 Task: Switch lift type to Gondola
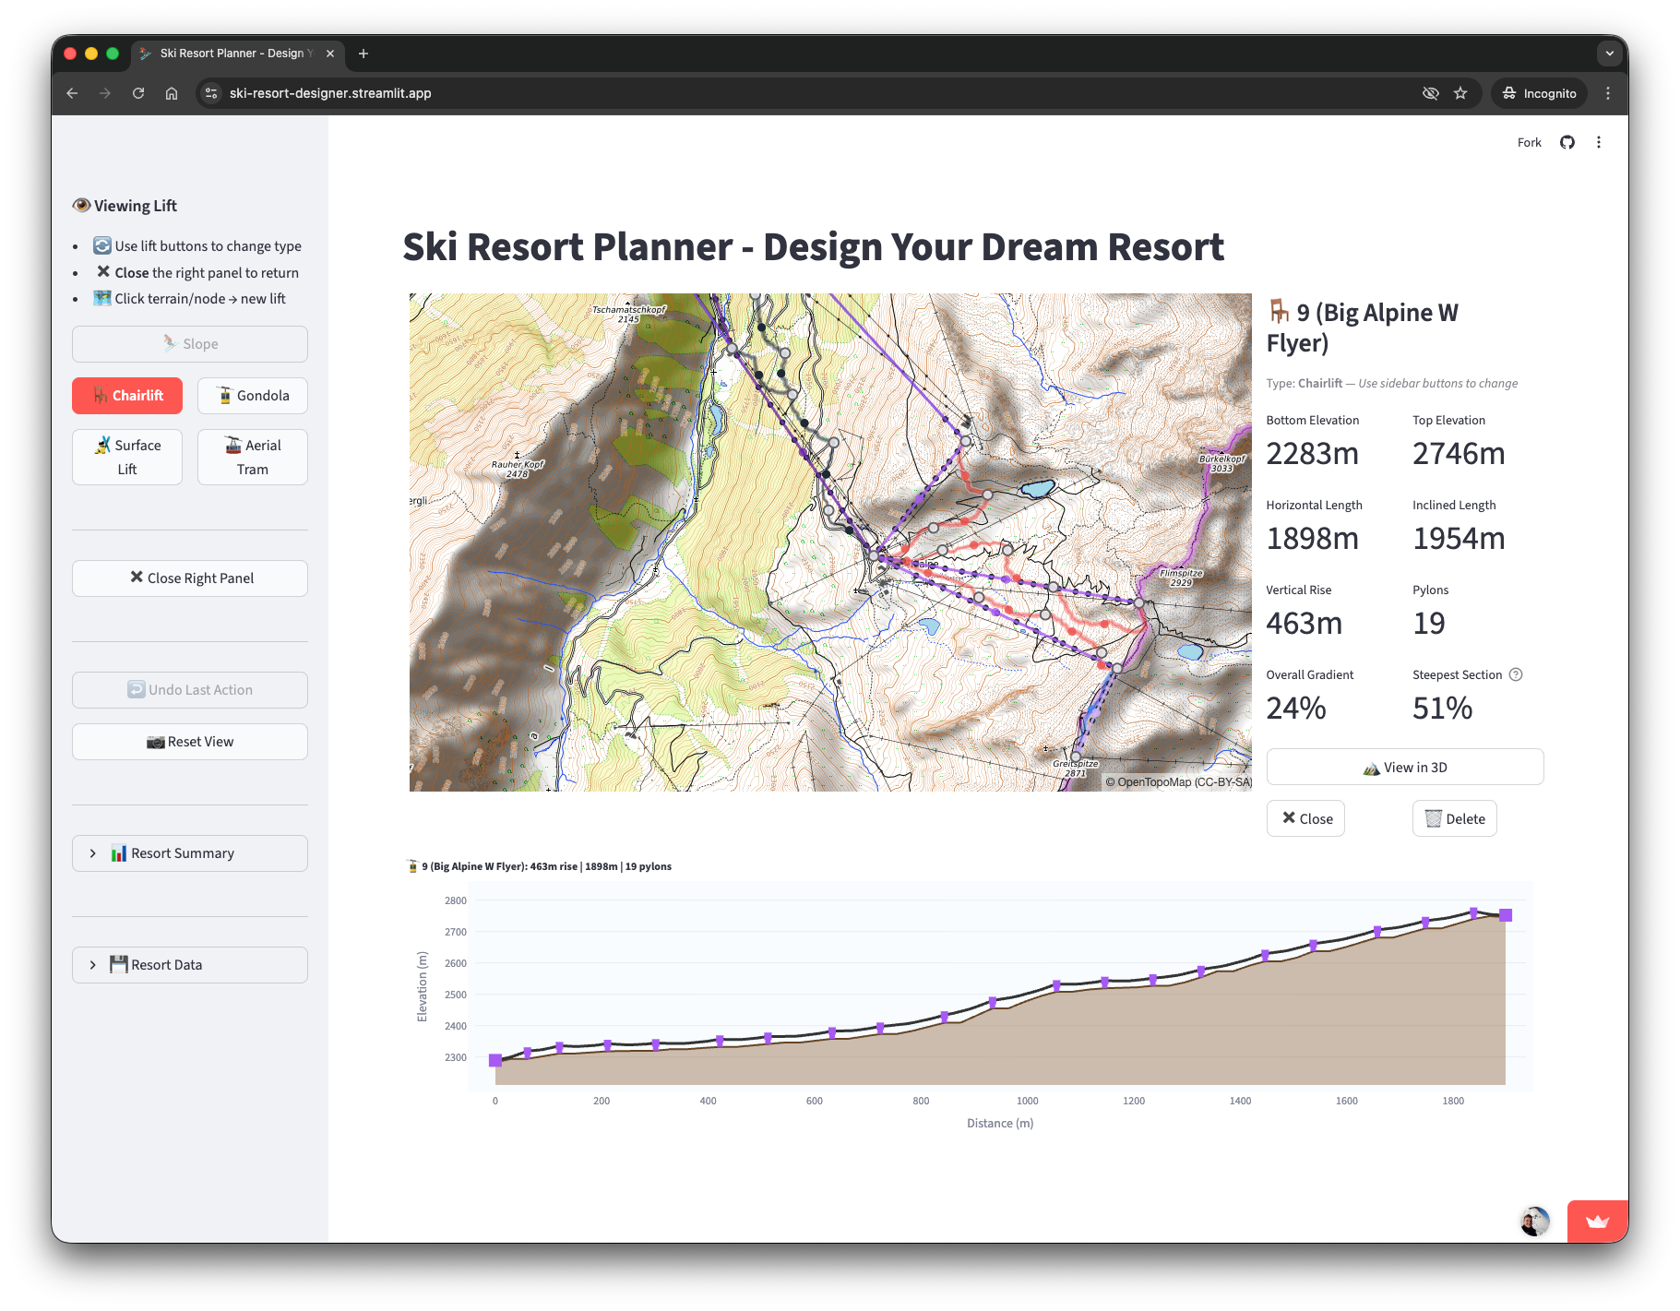click(253, 396)
